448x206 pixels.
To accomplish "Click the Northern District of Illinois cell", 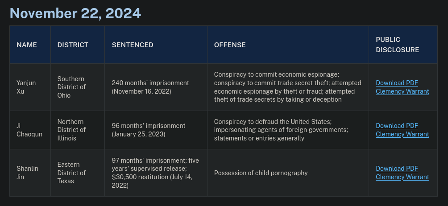I will [71, 130].
